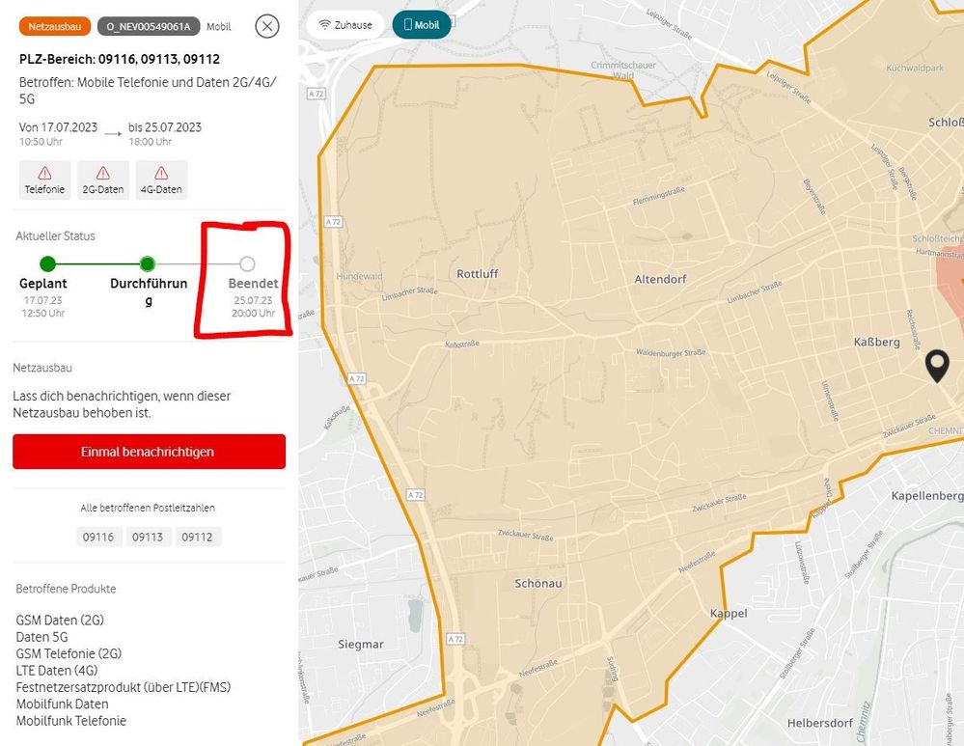The image size is (964, 746).
Task: Click the Altendorf district label
Action: pos(660,279)
